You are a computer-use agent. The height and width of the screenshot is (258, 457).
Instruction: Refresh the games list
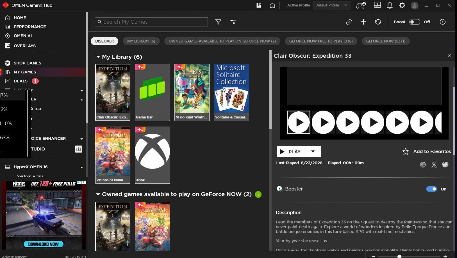pyautogui.click(x=378, y=22)
